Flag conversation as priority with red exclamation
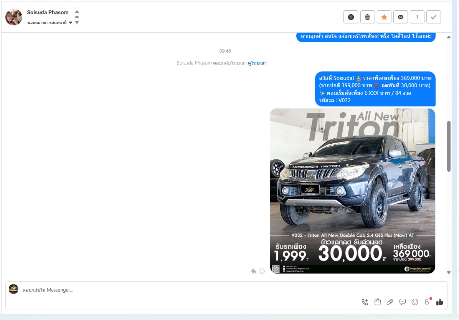The width and height of the screenshot is (459, 320). [417, 17]
